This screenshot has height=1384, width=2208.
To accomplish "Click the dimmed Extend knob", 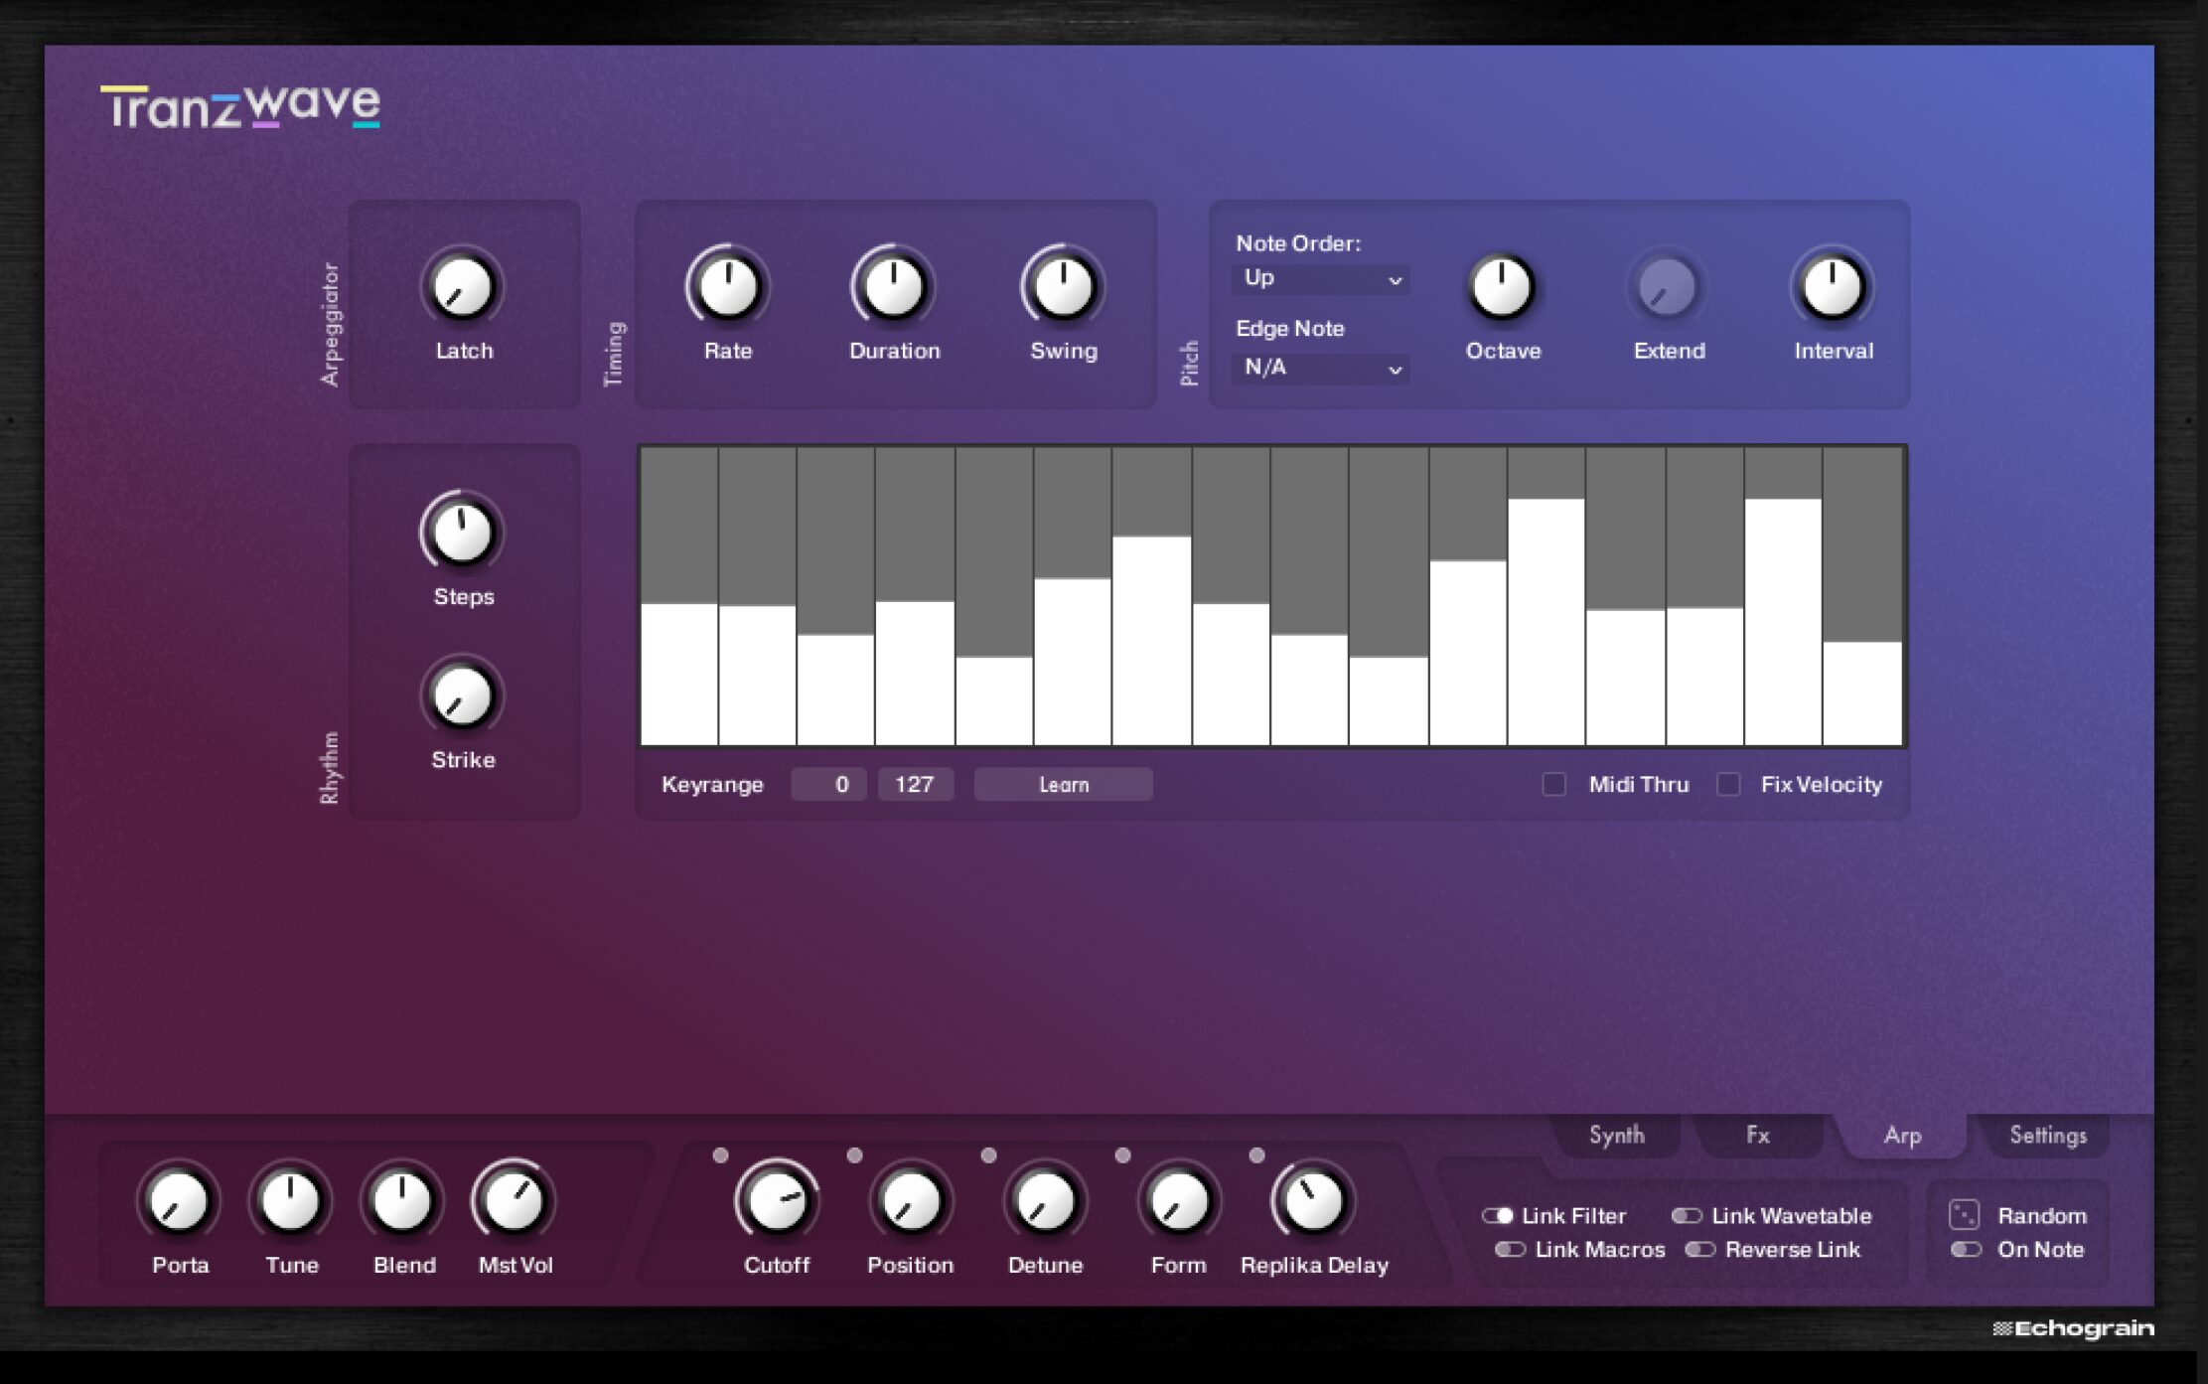I will [x=1668, y=288].
